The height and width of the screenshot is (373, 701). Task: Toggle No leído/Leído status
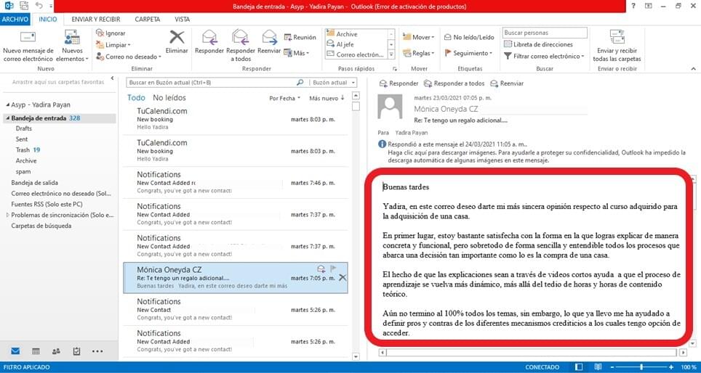[x=469, y=38]
